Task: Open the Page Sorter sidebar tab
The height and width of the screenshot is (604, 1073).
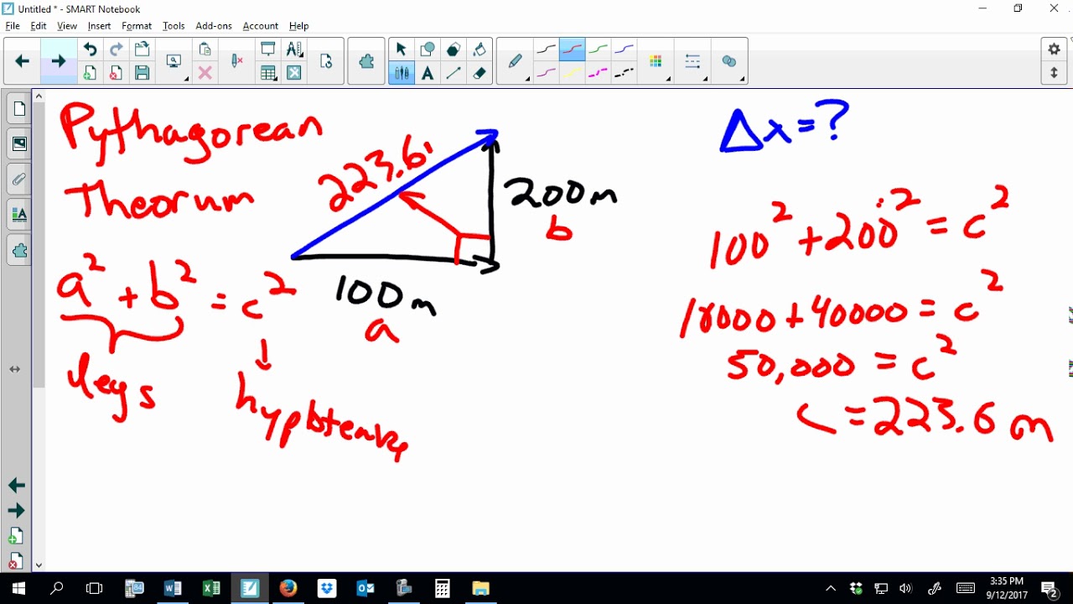Action: [x=19, y=110]
